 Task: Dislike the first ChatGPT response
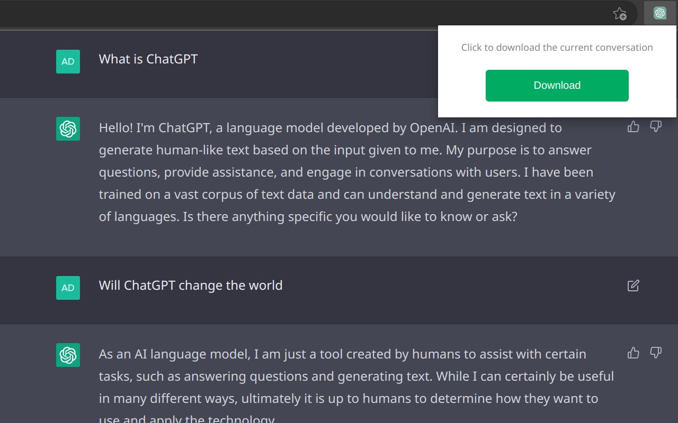point(656,126)
